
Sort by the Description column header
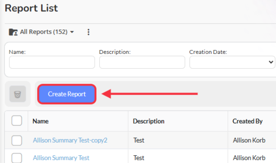coord(148,121)
